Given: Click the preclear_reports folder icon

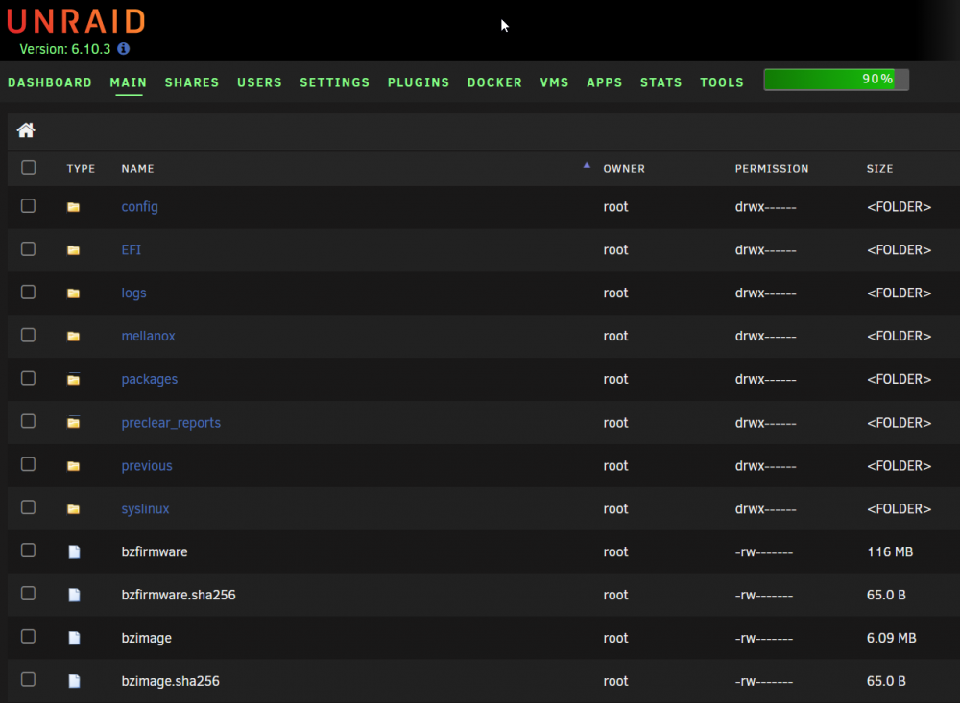Looking at the screenshot, I should click(74, 423).
